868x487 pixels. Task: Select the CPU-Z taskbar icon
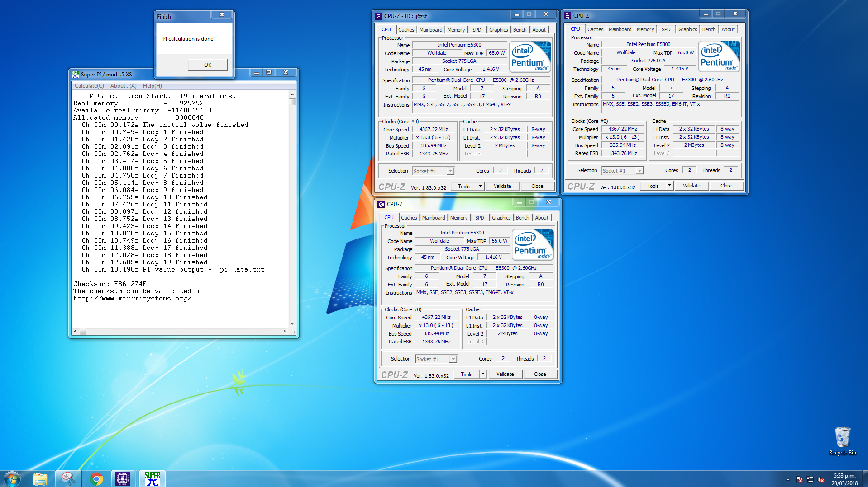click(122, 478)
